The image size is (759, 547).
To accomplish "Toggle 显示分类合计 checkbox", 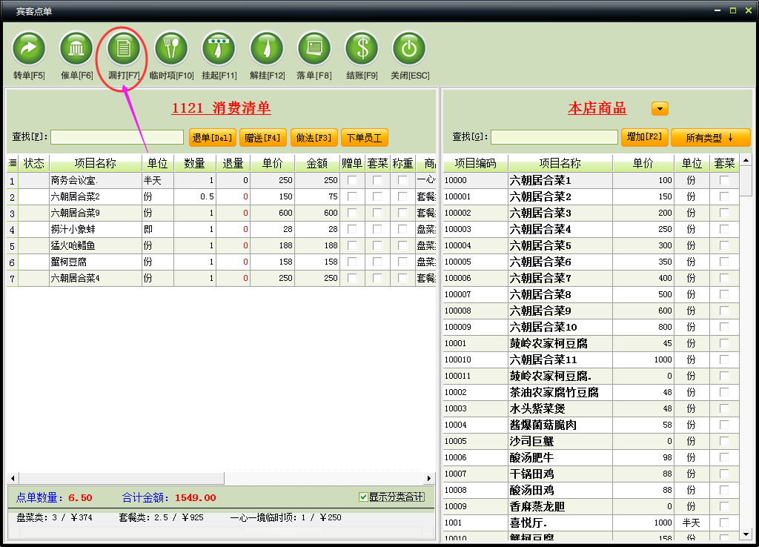I will click(x=363, y=497).
